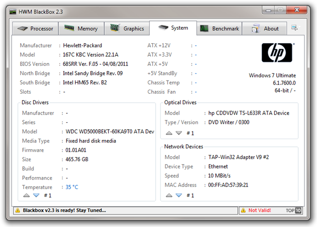Click the Windows 7 Ultimate text

point(272,75)
